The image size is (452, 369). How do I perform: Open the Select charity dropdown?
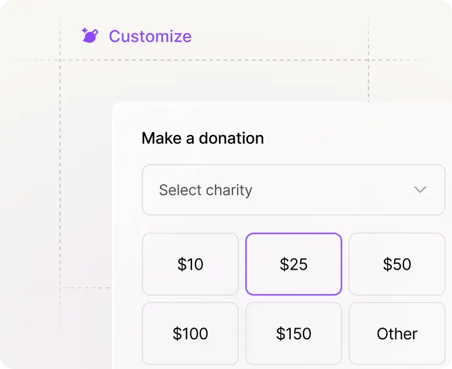(293, 190)
